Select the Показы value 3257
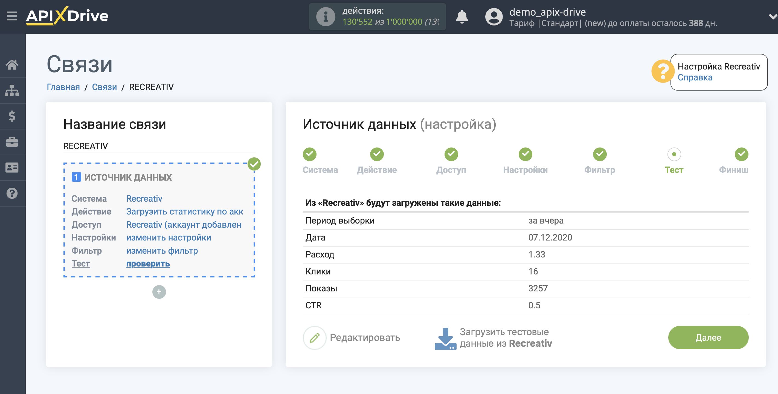778x394 pixels. pyautogui.click(x=538, y=288)
